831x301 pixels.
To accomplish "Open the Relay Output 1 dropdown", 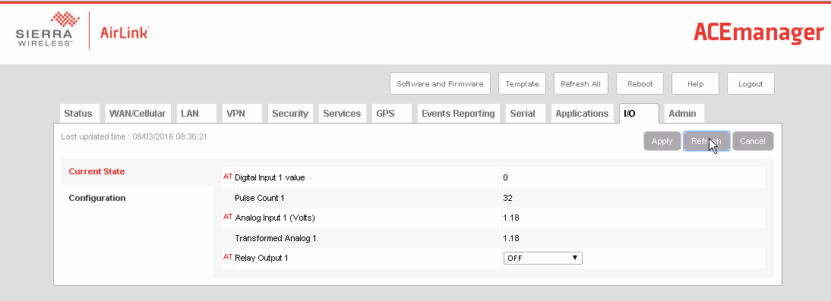I will coord(542,258).
